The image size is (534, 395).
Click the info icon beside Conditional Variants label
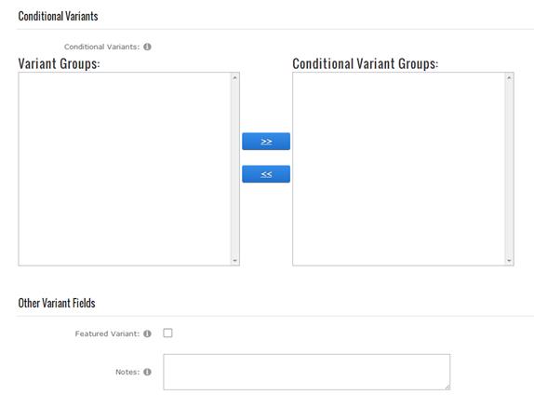(x=147, y=47)
